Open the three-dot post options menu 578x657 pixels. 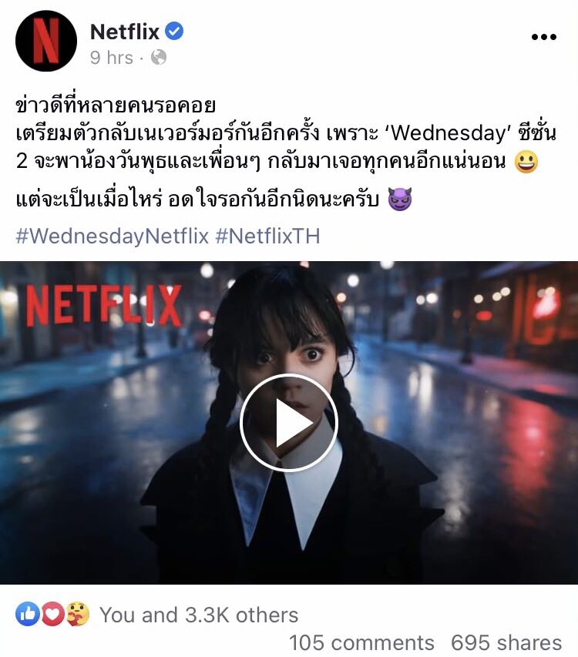pos(543,37)
